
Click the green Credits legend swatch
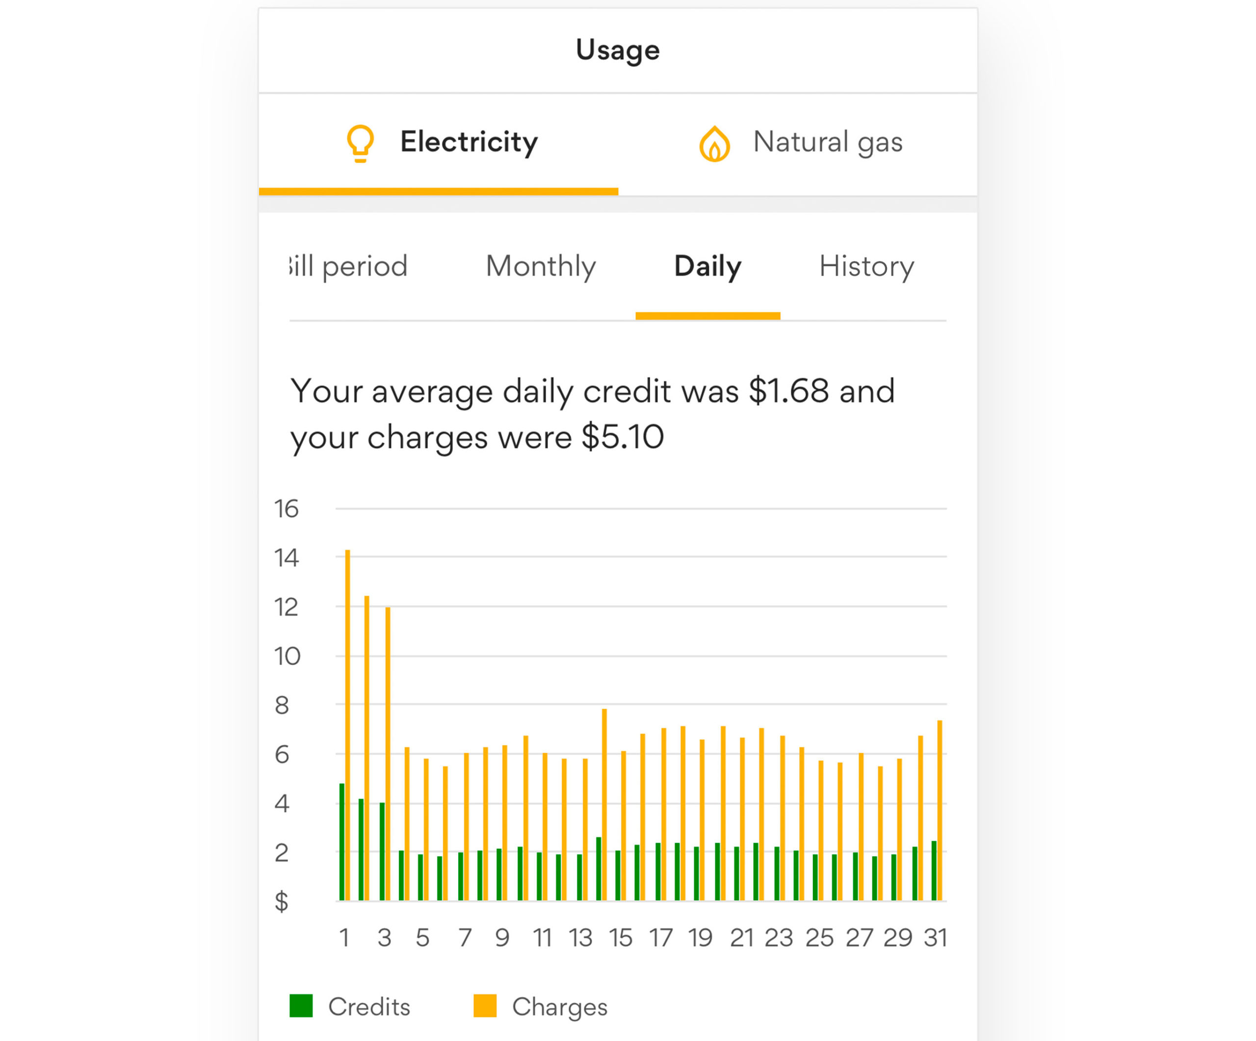click(301, 1006)
